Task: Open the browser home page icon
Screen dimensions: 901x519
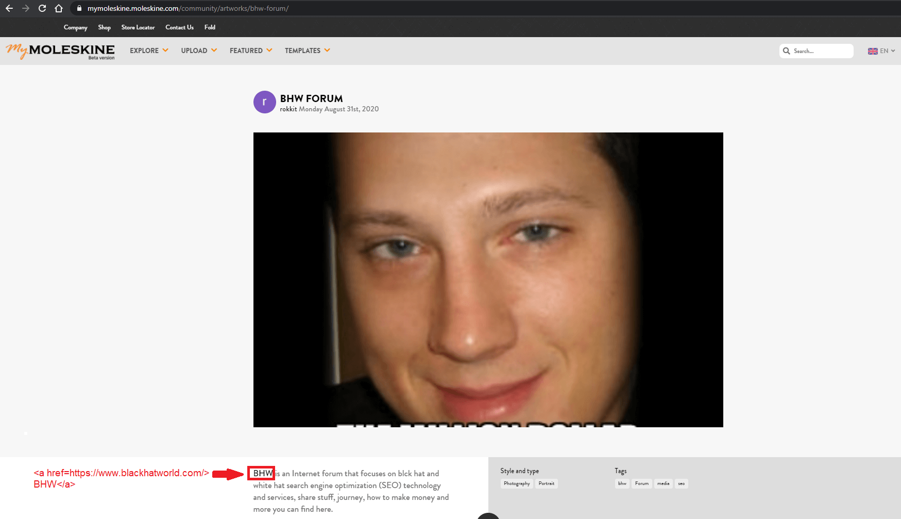Action: click(x=59, y=8)
